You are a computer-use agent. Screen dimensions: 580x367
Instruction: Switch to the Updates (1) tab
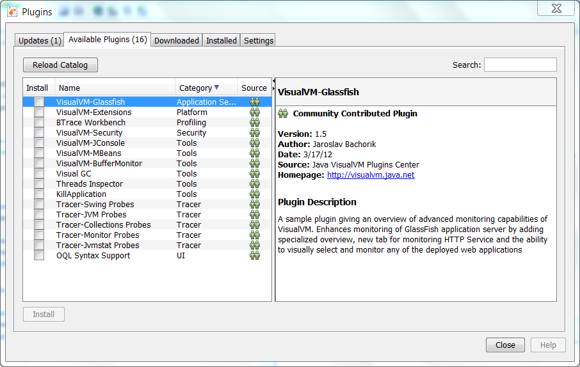click(x=40, y=40)
